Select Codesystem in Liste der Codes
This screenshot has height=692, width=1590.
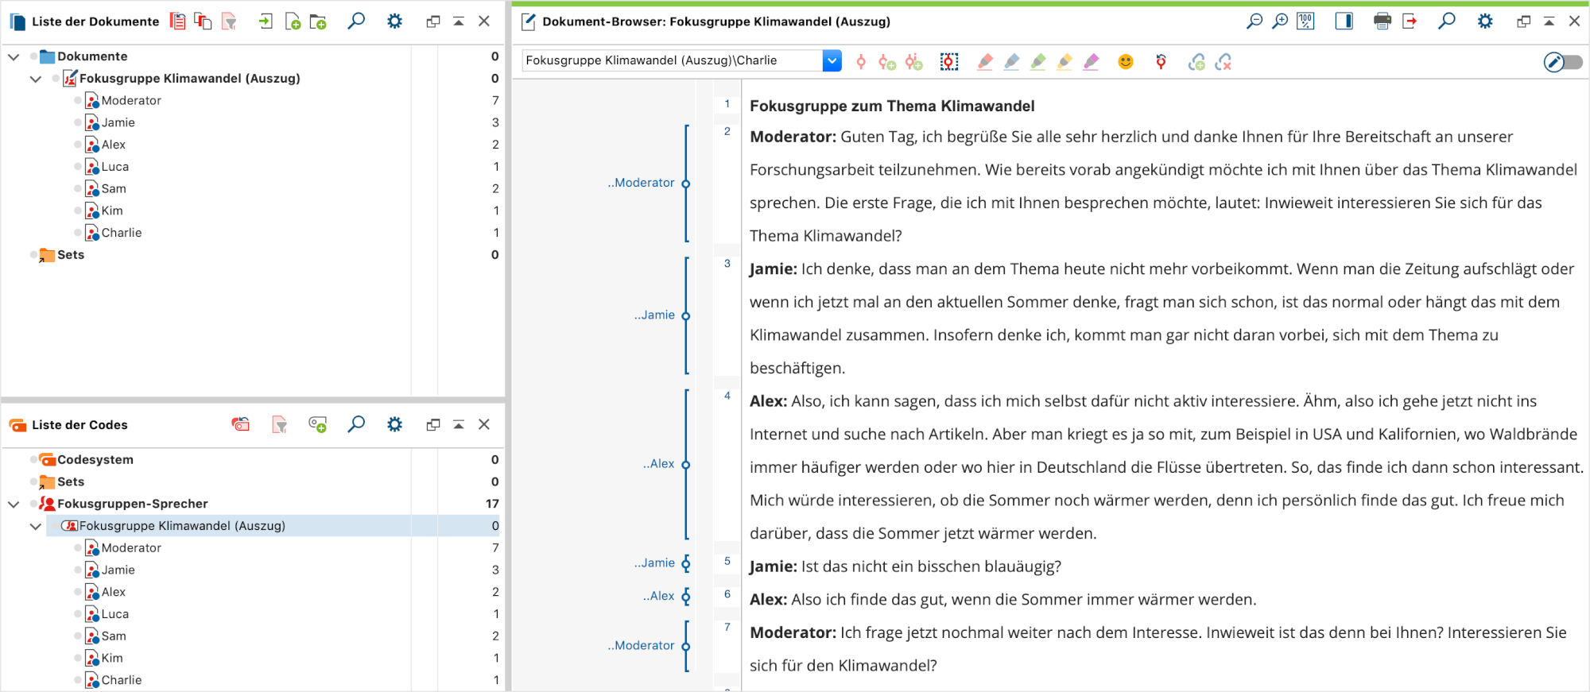point(95,460)
